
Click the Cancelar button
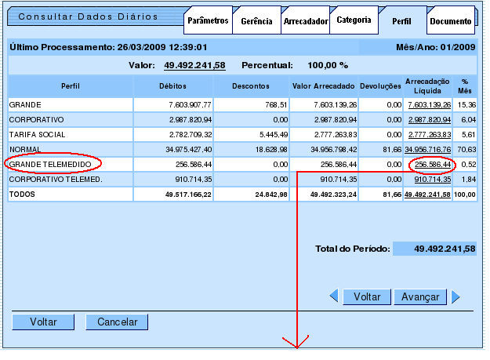(x=117, y=322)
